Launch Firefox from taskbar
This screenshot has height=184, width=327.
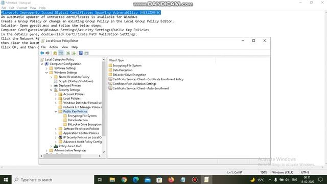pyautogui.click(x=171, y=179)
